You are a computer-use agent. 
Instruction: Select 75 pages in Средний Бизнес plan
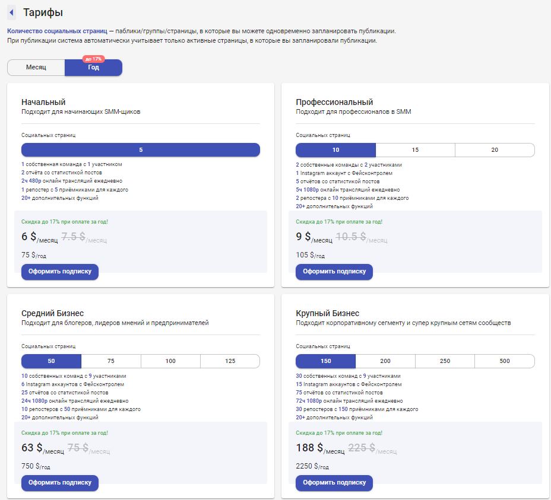click(111, 361)
